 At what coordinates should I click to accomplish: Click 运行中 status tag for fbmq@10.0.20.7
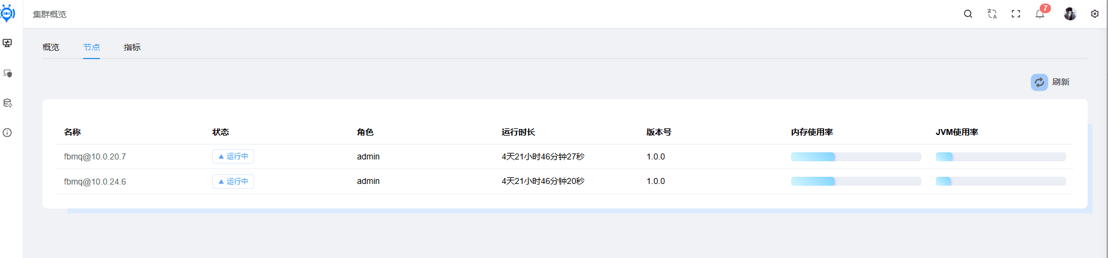click(x=233, y=156)
